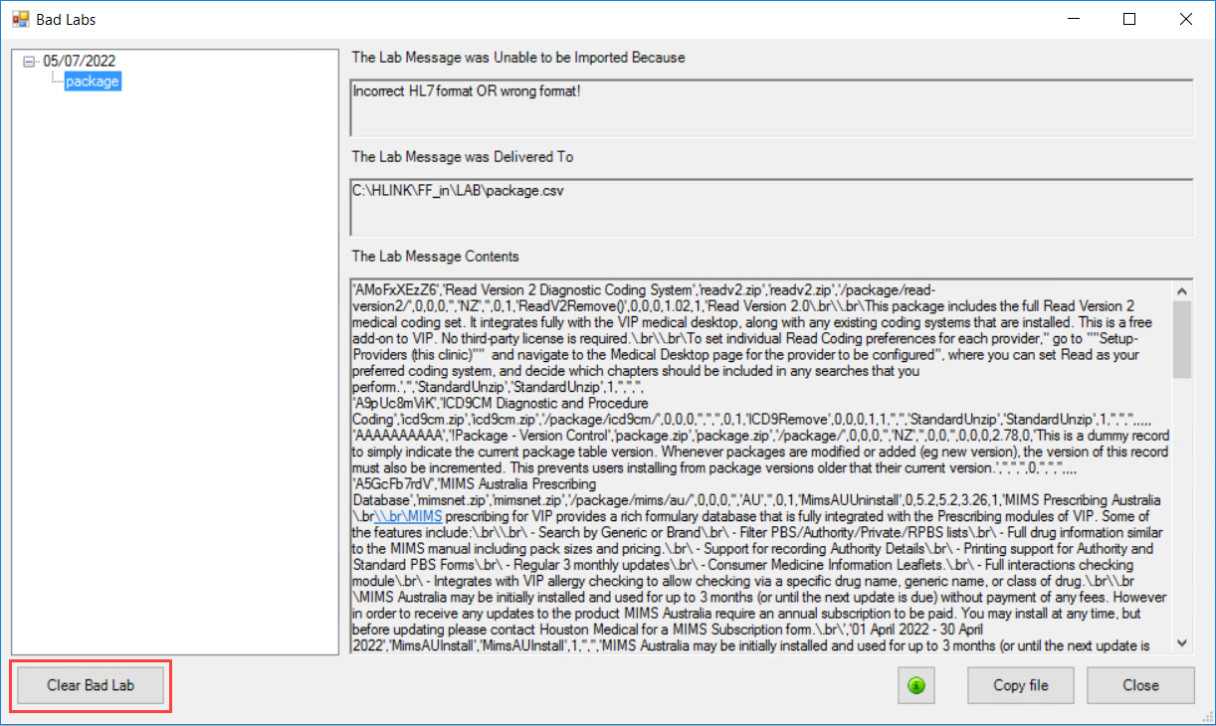Click the 'Incorrect HL7 format OR wrong format!' field
This screenshot has height=726, width=1216.
click(x=772, y=107)
